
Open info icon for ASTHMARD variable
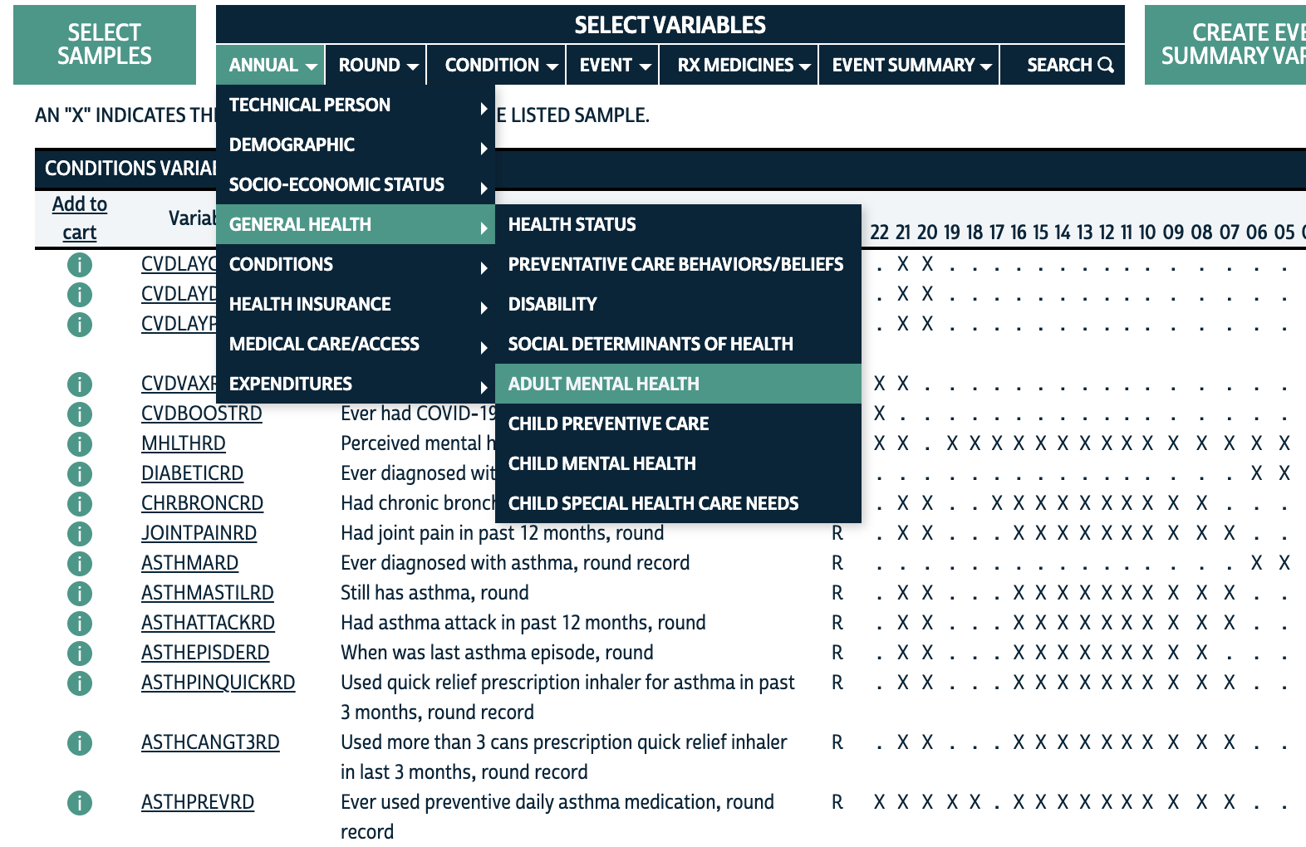coord(80,563)
